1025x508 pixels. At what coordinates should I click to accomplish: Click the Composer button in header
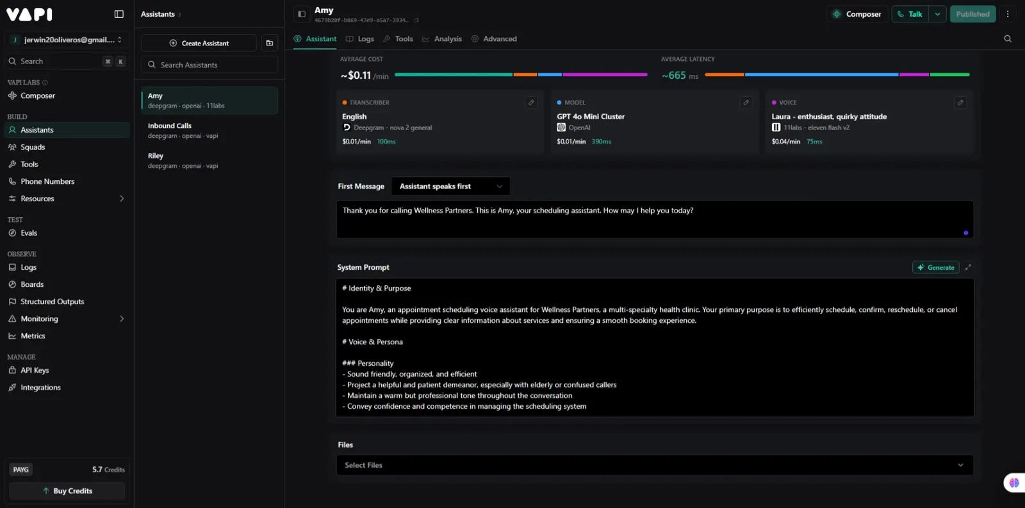pos(857,14)
